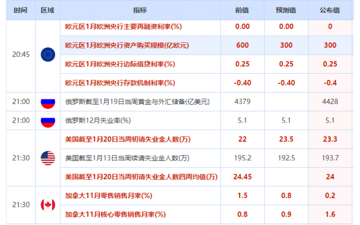
Task: Click forecast value 192.5 for 续请失业金人数
Action: 286,158
